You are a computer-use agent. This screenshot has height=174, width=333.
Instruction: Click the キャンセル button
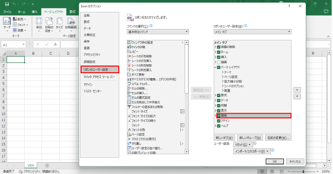tap(295, 162)
